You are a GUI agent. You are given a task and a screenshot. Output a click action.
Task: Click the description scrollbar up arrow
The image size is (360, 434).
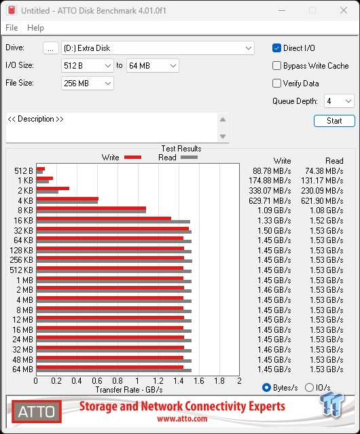coord(223,120)
